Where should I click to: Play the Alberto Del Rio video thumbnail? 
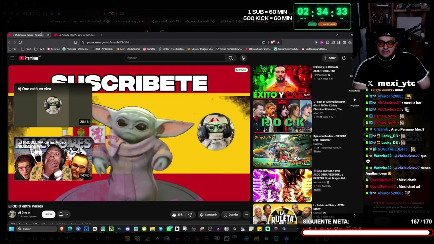(x=282, y=82)
